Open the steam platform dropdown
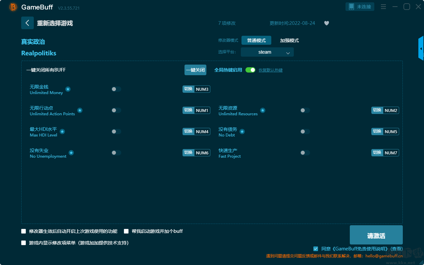This screenshot has width=424, height=265. (267, 52)
